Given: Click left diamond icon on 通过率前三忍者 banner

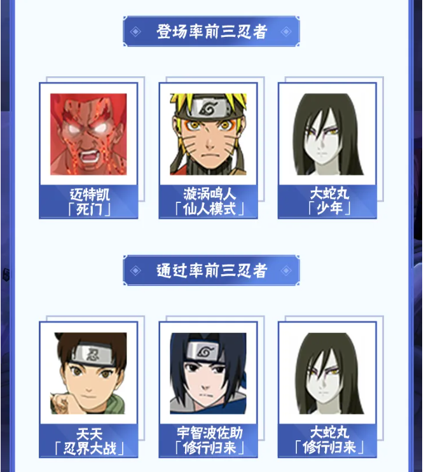Looking at the screenshot, I should pos(135,270).
